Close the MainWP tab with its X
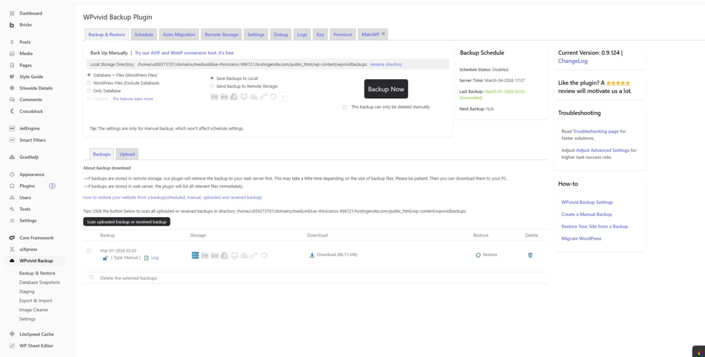The width and height of the screenshot is (705, 357). (383, 34)
